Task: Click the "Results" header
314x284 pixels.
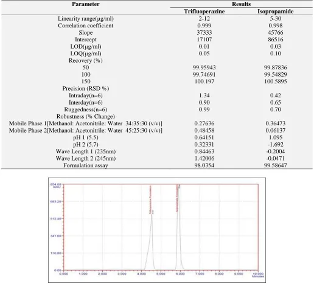Action: [x=241, y=4]
